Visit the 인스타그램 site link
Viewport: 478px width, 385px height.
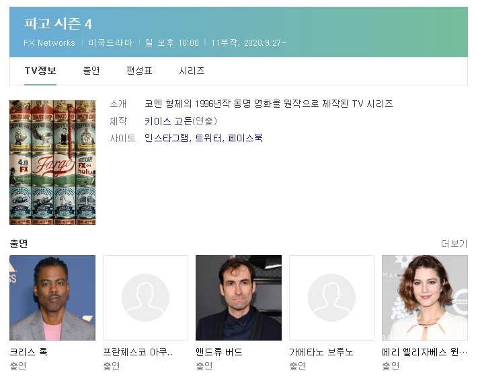click(166, 138)
